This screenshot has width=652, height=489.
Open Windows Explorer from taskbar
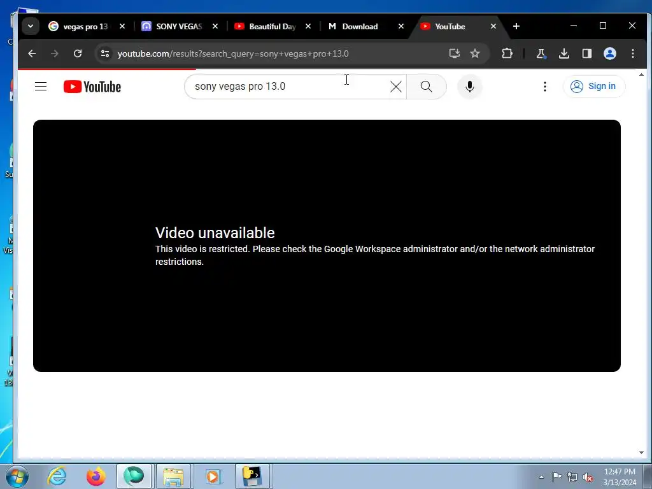[173, 476]
